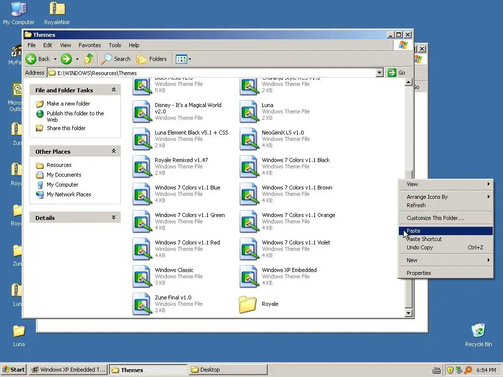
Task: Select Windows 7 Colors v1.1 Red icon
Action: click(142, 249)
